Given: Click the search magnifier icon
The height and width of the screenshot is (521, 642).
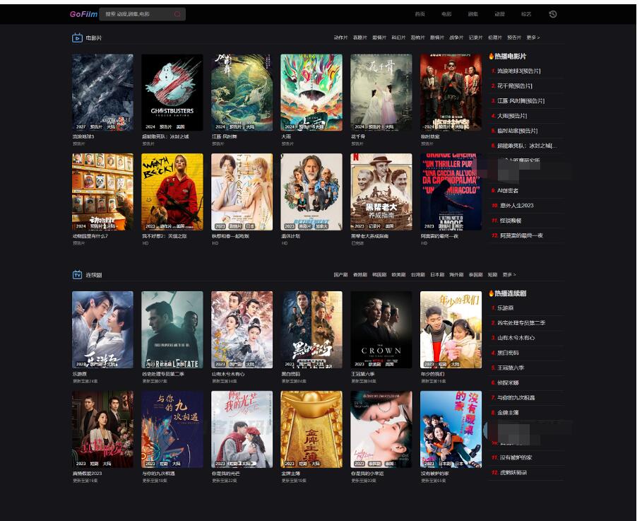Looking at the screenshot, I should pyautogui.click(x=177, y=14).
